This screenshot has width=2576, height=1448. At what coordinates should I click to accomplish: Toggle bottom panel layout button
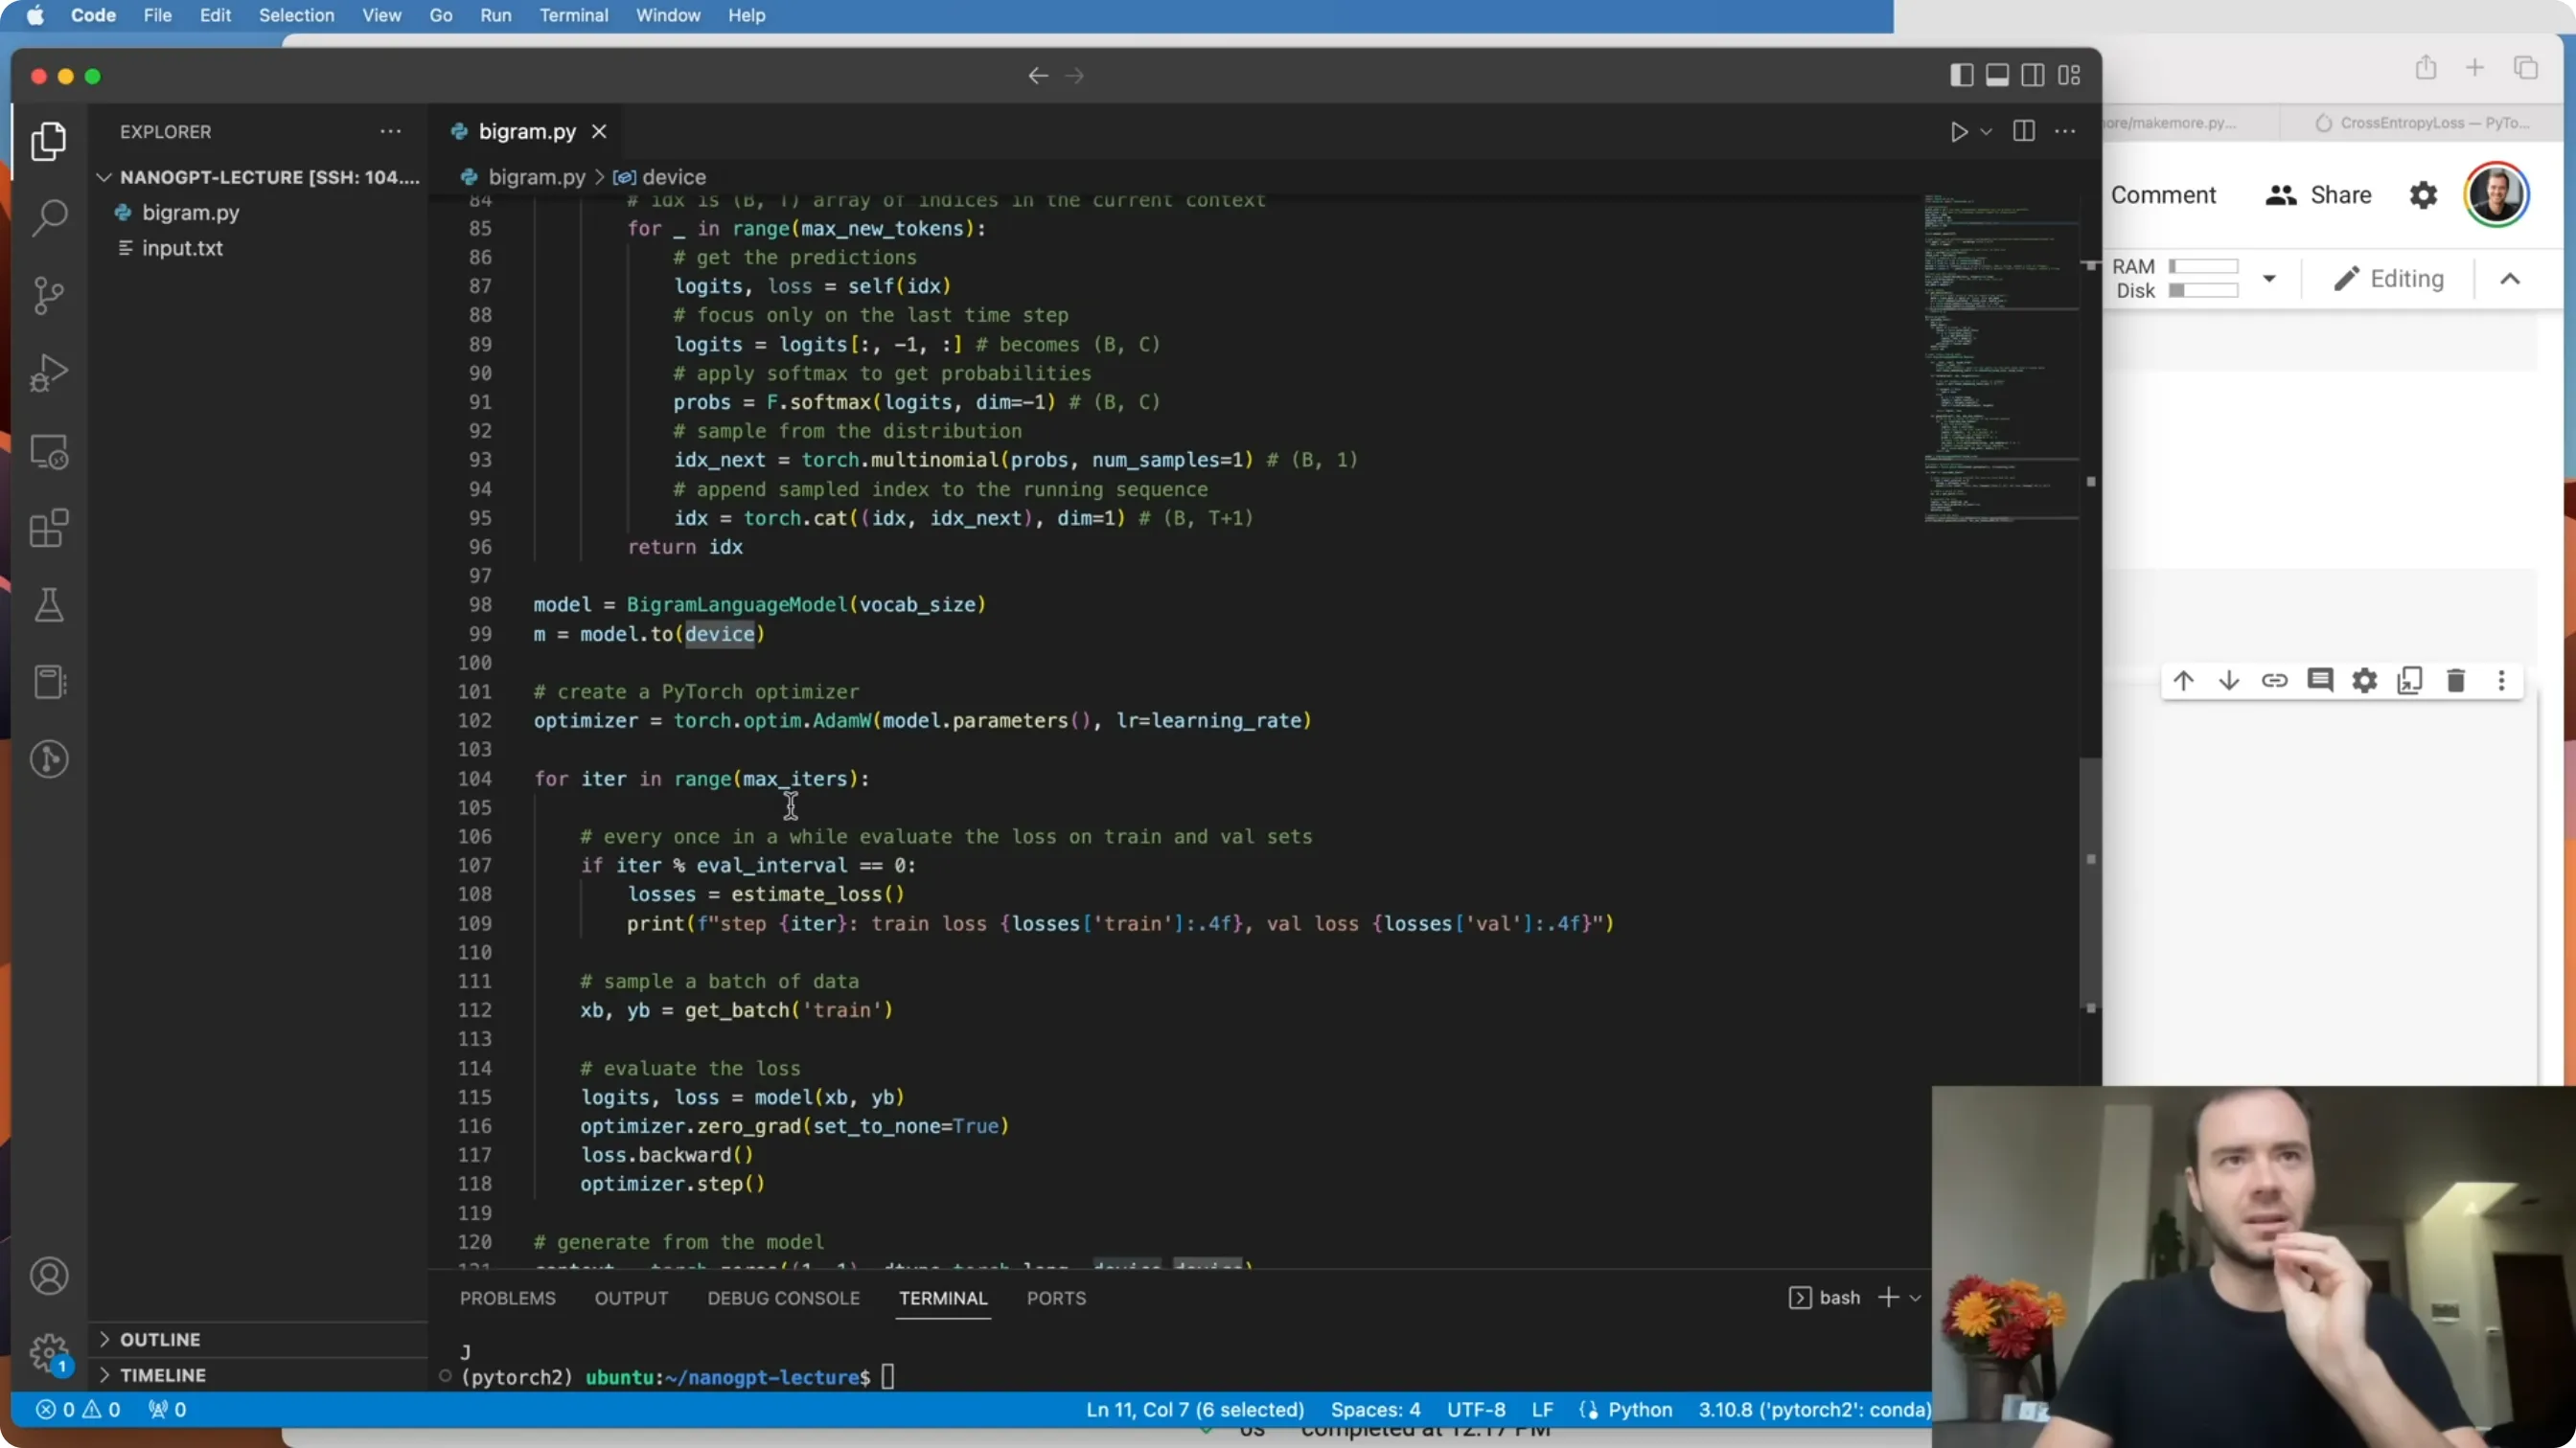pyautogui.click(x=1997, y=76)
